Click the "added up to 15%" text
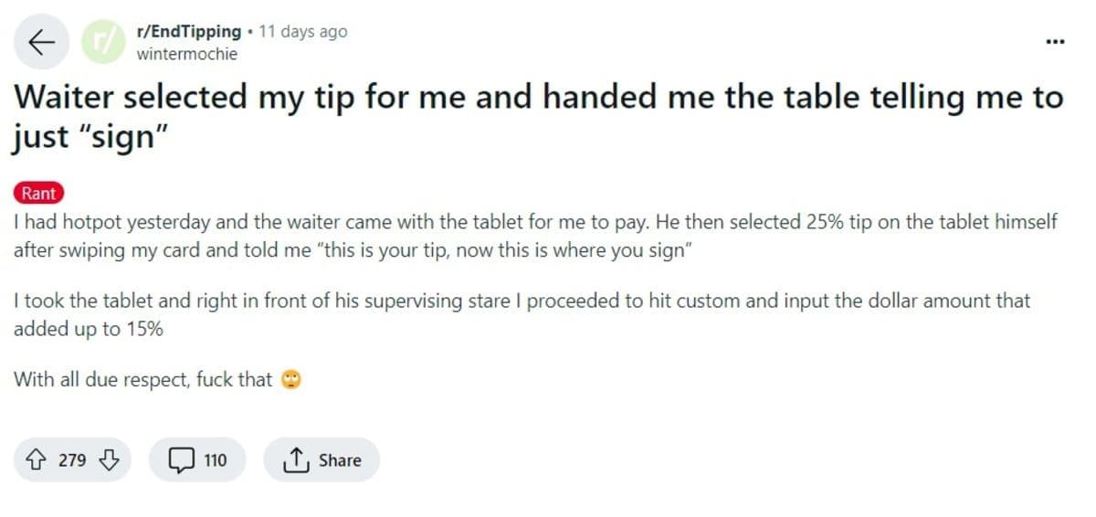 [x=88, y=329]
